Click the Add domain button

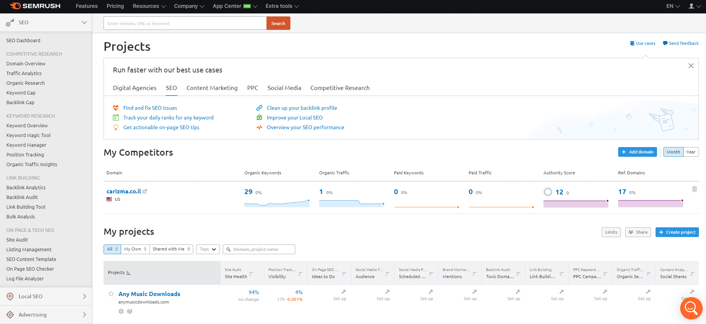pyautogui.click(x=637, y=152)
